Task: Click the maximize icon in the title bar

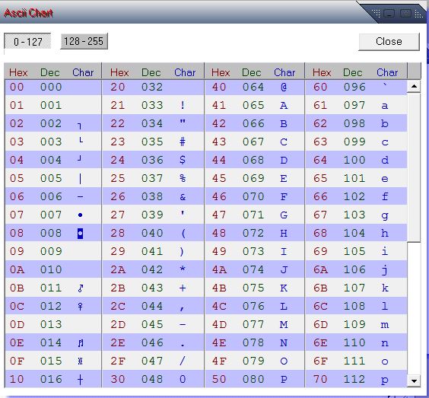Action: coord(405,13)
